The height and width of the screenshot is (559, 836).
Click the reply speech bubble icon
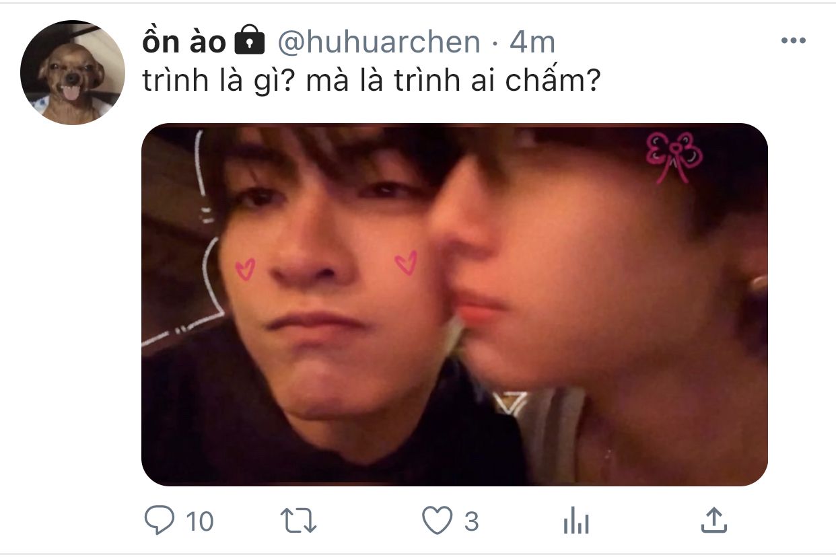[x=160, y=521]
